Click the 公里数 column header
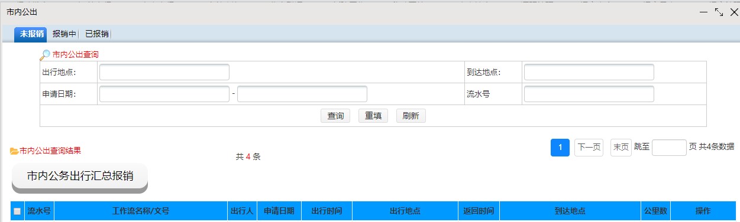This screenshot has height=222, width=740. point(655,211)
